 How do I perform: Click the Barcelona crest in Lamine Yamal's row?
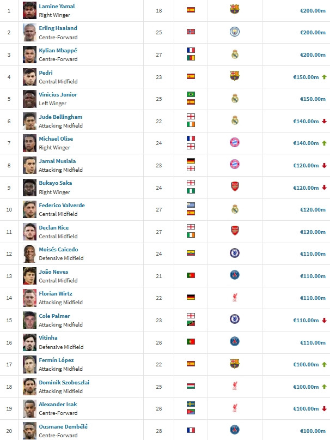coord(235,10)
